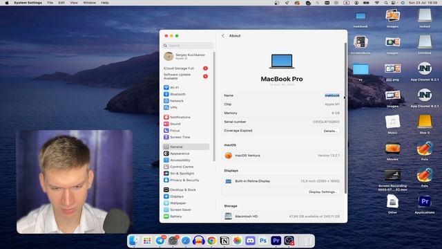Open Spotlight search in the menu bar
Viewport: 442px width, 249px height.
point(386,3)
